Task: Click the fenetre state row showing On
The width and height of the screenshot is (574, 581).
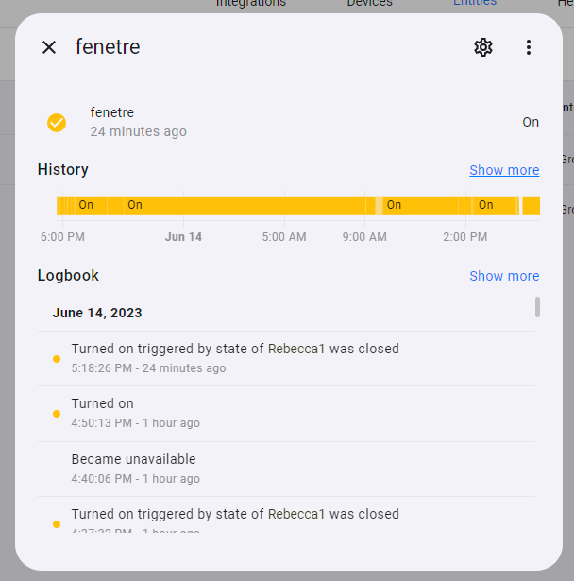Action: [x=293, y=122]
